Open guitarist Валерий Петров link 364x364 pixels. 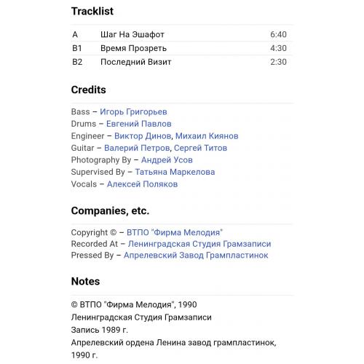coord(137,148)
